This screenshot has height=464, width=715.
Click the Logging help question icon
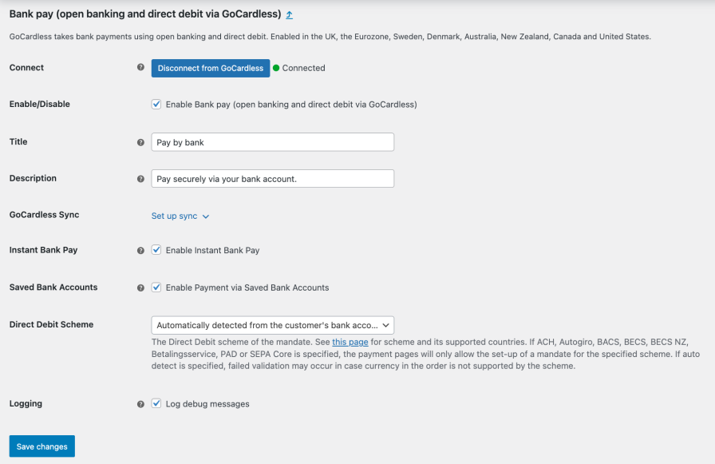point(140,404)
